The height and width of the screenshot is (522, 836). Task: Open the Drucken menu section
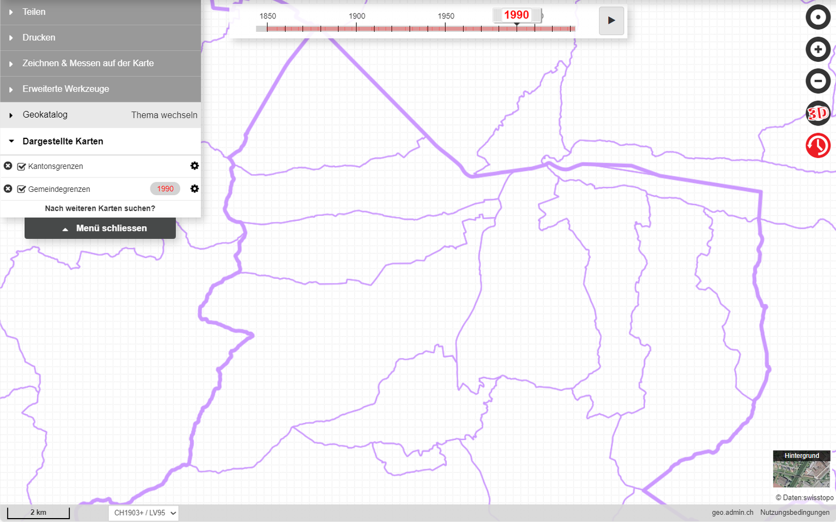coord(39,37)
